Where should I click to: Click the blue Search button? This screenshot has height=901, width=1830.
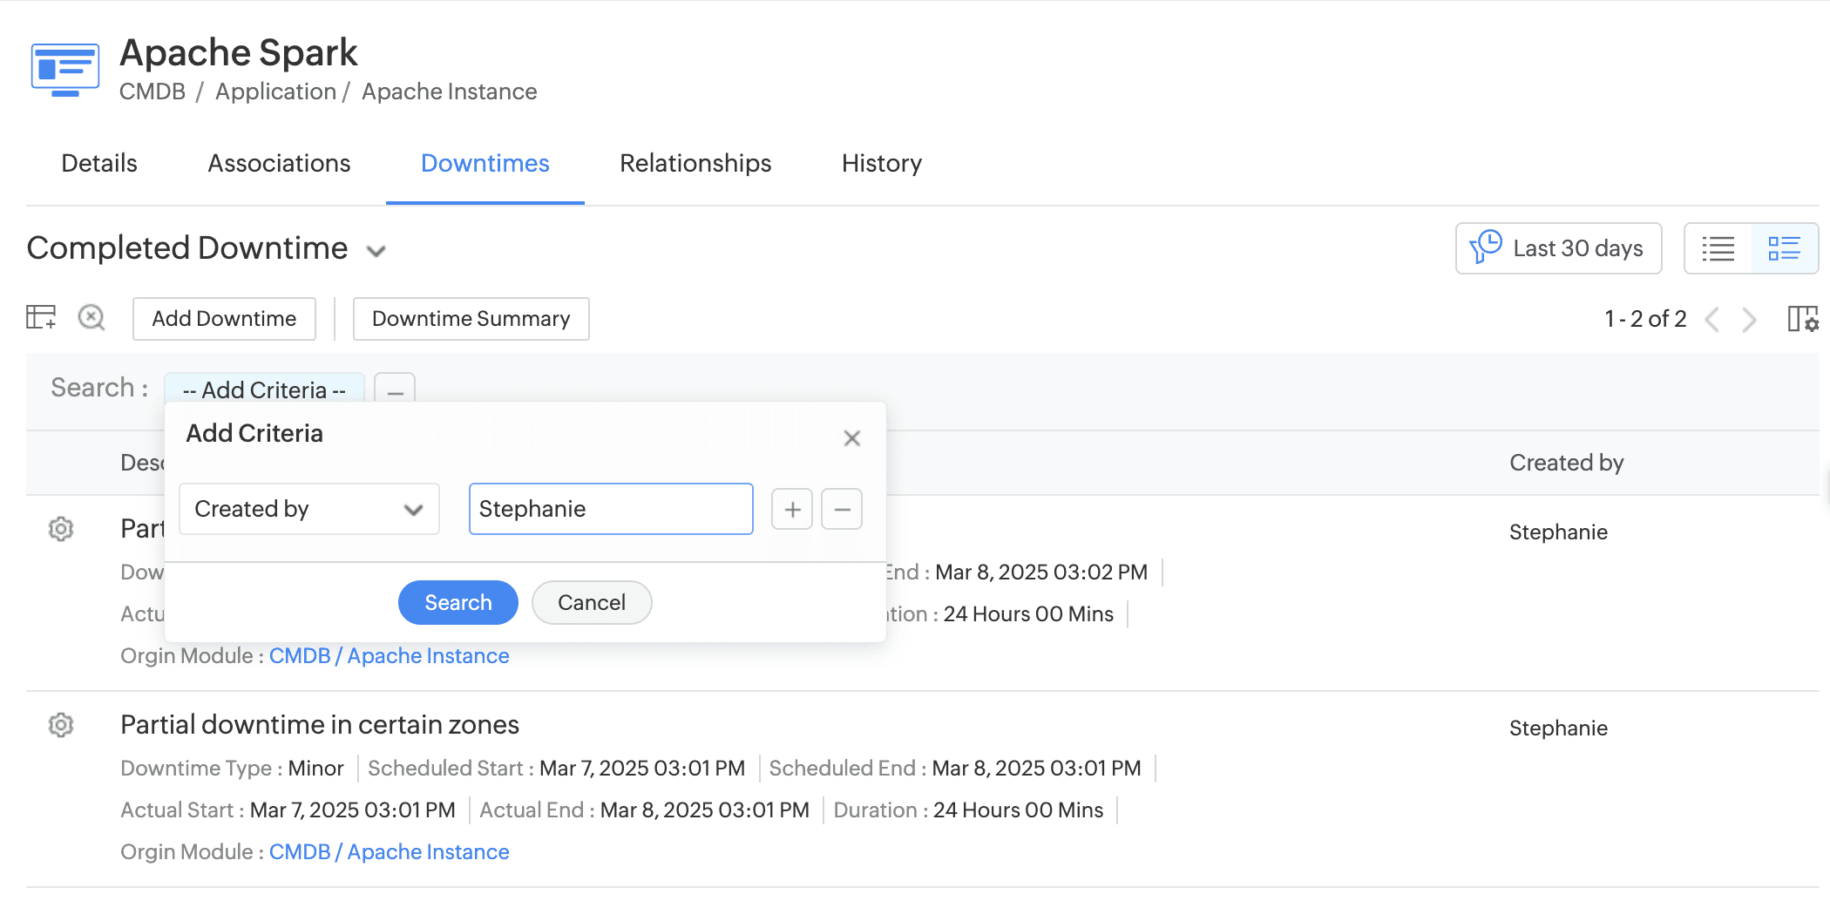coord(457,603)
